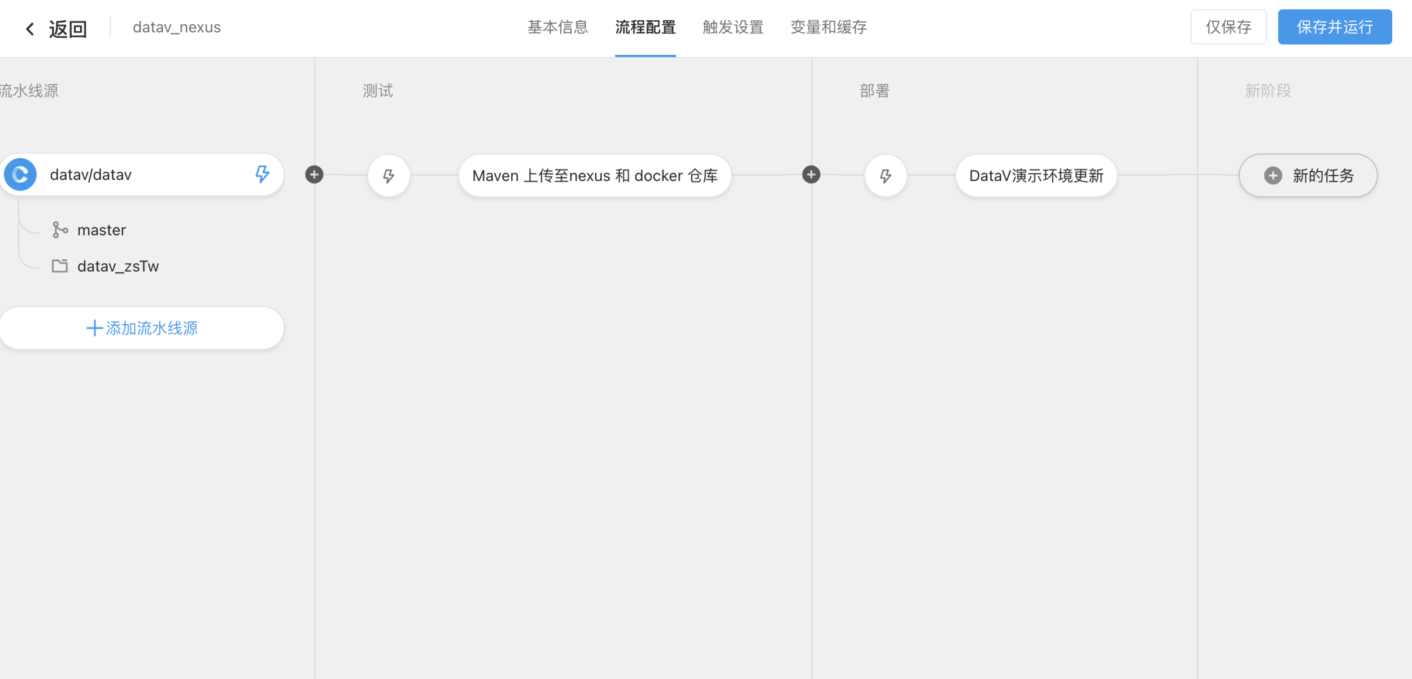
Task: Click lightning trigger icon in 测试 stage
Action: [x=389, y=176]
